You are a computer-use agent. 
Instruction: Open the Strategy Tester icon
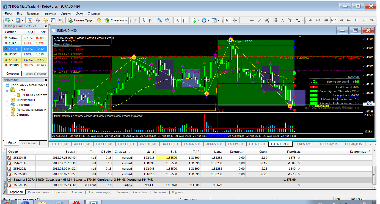tap(61, 20)
